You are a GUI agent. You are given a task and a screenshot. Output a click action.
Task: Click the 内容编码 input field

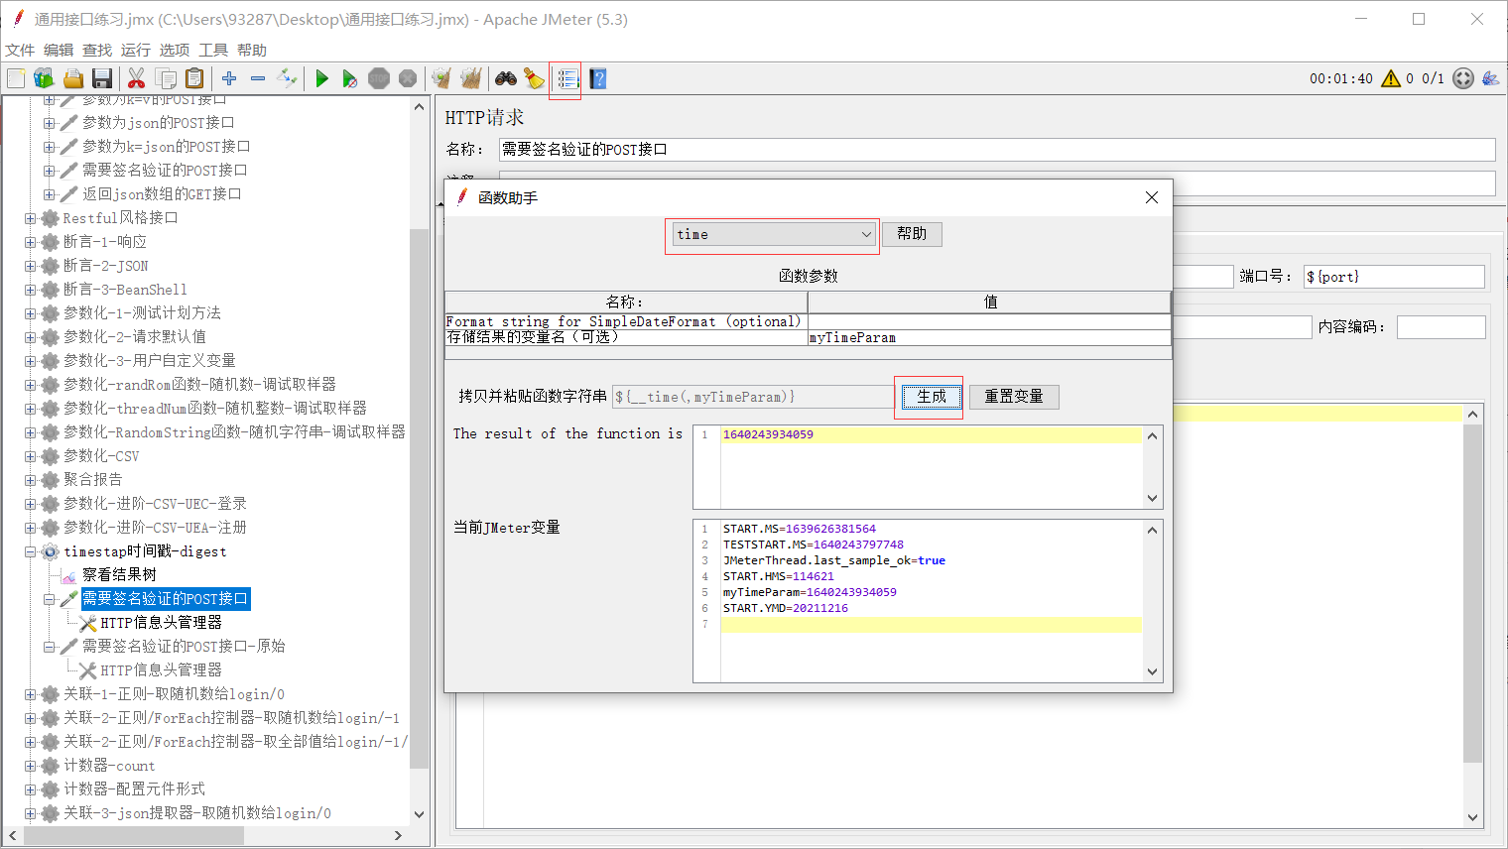(x=1442, y=327)
